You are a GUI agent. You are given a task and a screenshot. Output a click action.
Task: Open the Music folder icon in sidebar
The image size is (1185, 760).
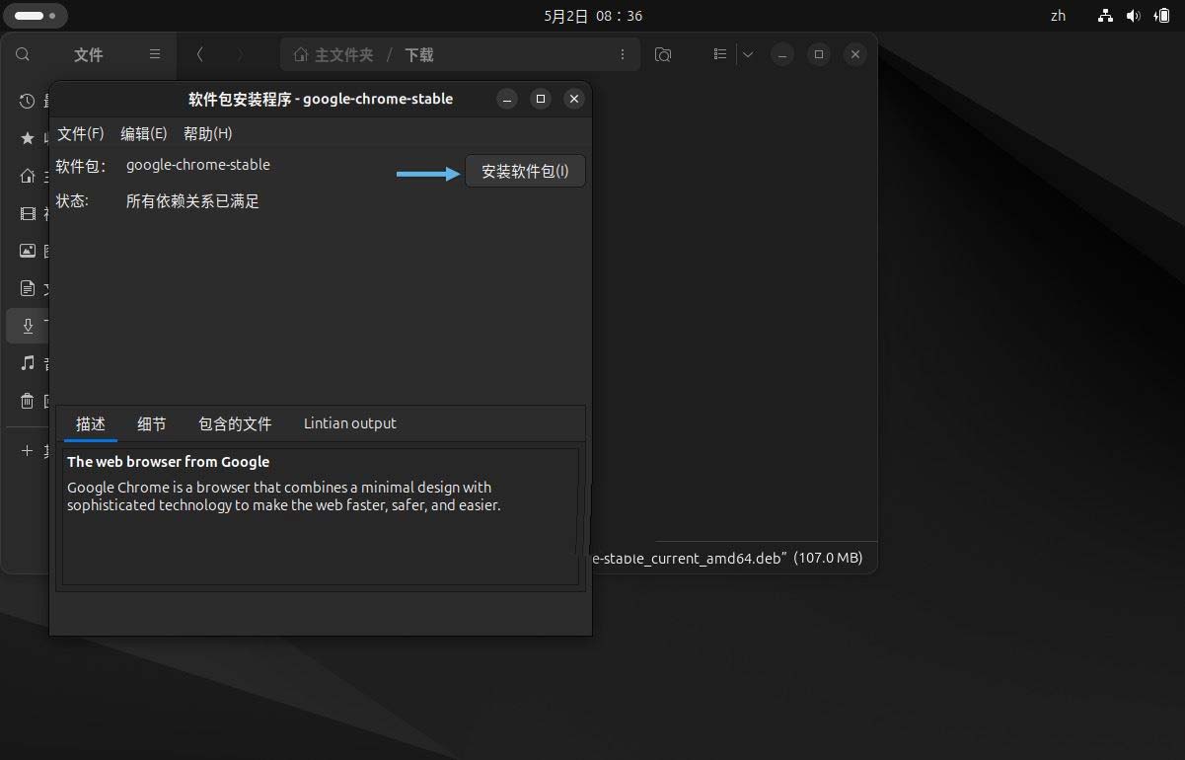27,363
